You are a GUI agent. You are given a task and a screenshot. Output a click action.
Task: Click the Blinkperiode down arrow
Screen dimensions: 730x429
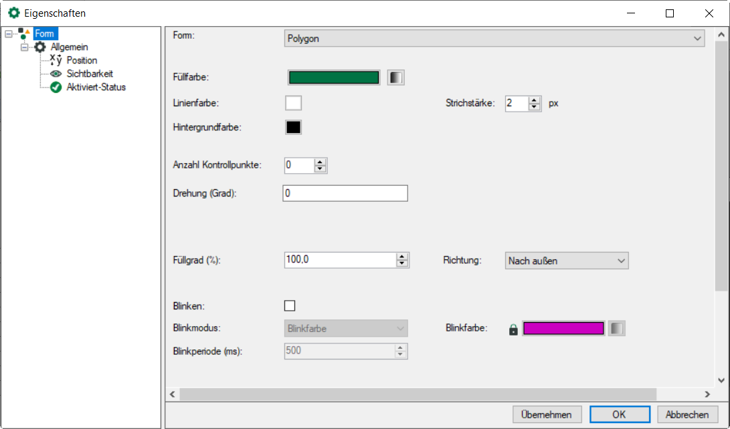tap(400, 355)
